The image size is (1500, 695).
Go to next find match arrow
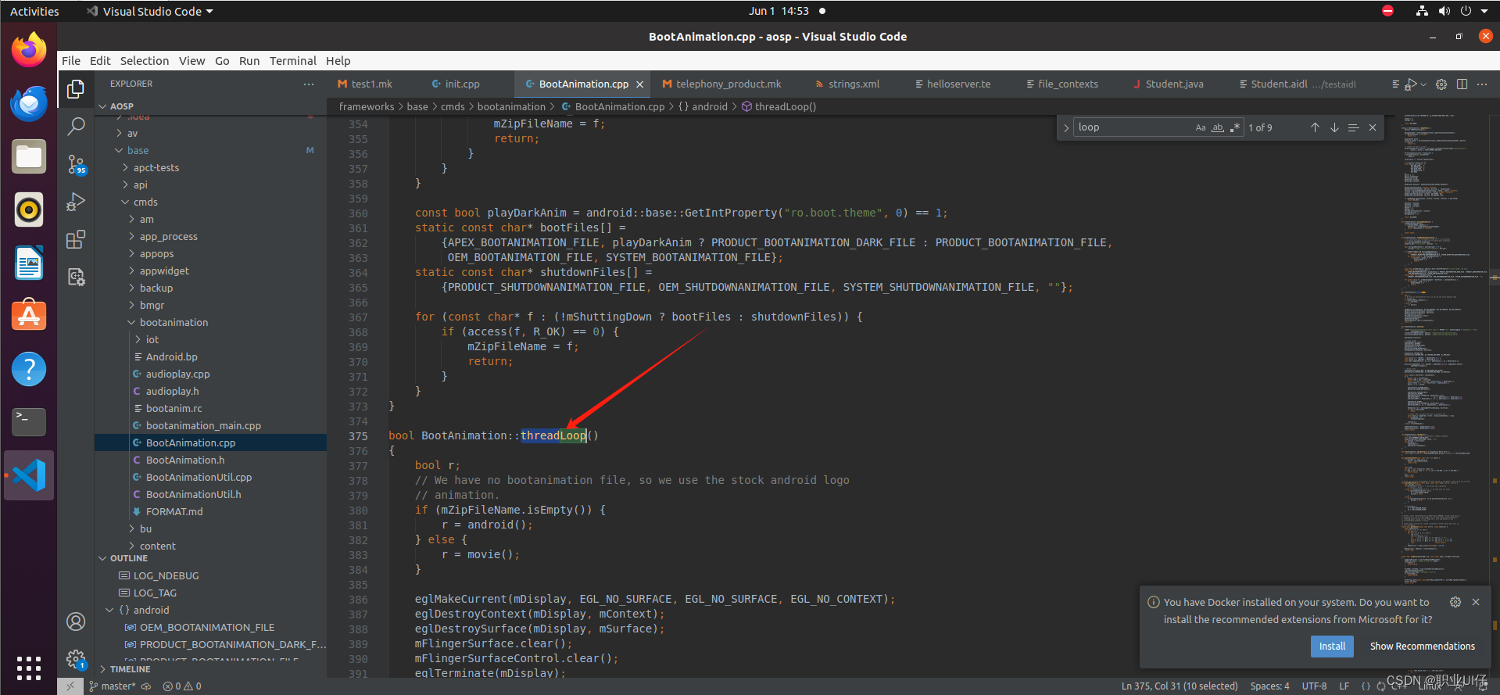click(1334, 127)
